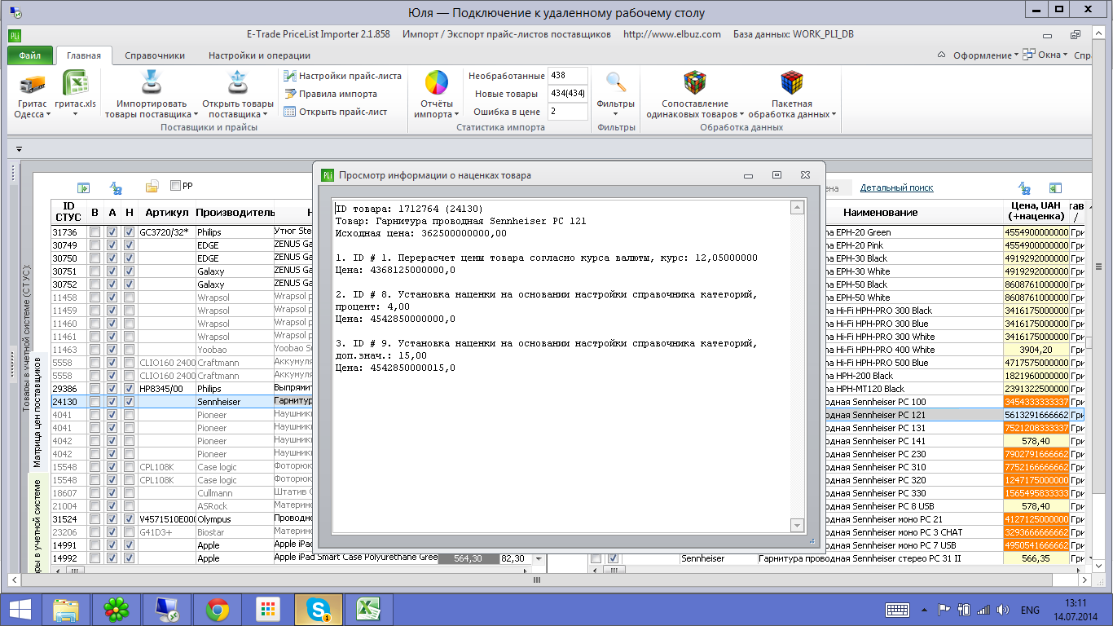Open Отчёты импорта pie chart icon
1113x626 pixels.
pos(437,84)
